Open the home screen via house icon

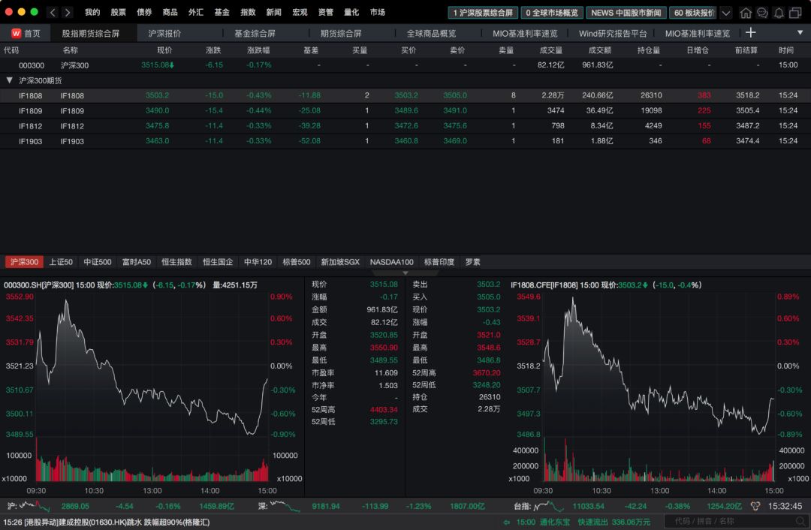click(747, 12)
